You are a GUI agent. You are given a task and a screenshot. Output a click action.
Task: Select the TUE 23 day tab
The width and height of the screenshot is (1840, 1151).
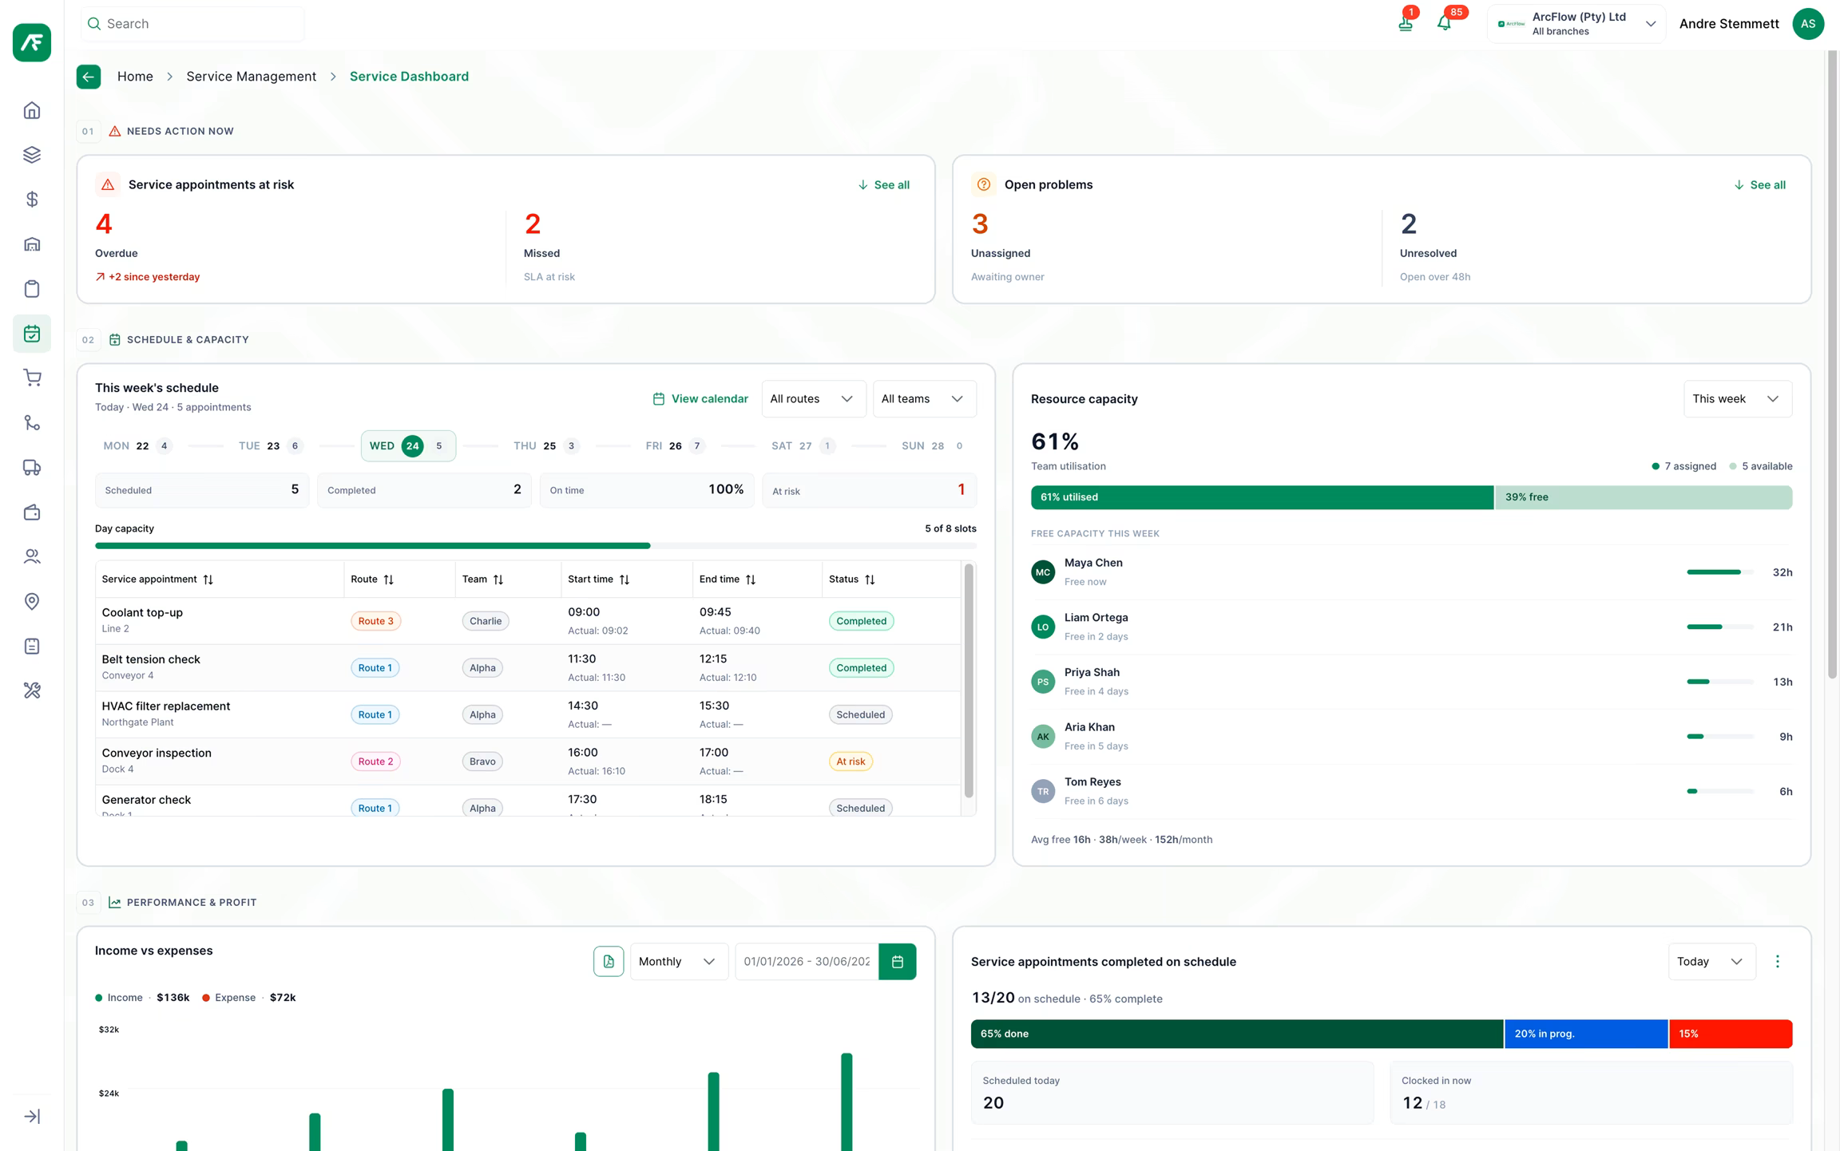(272, 446)
